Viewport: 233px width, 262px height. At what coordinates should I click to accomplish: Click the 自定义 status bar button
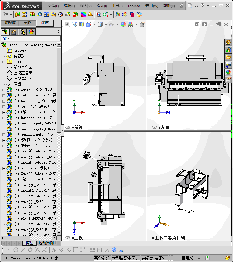tap(187, 258)
